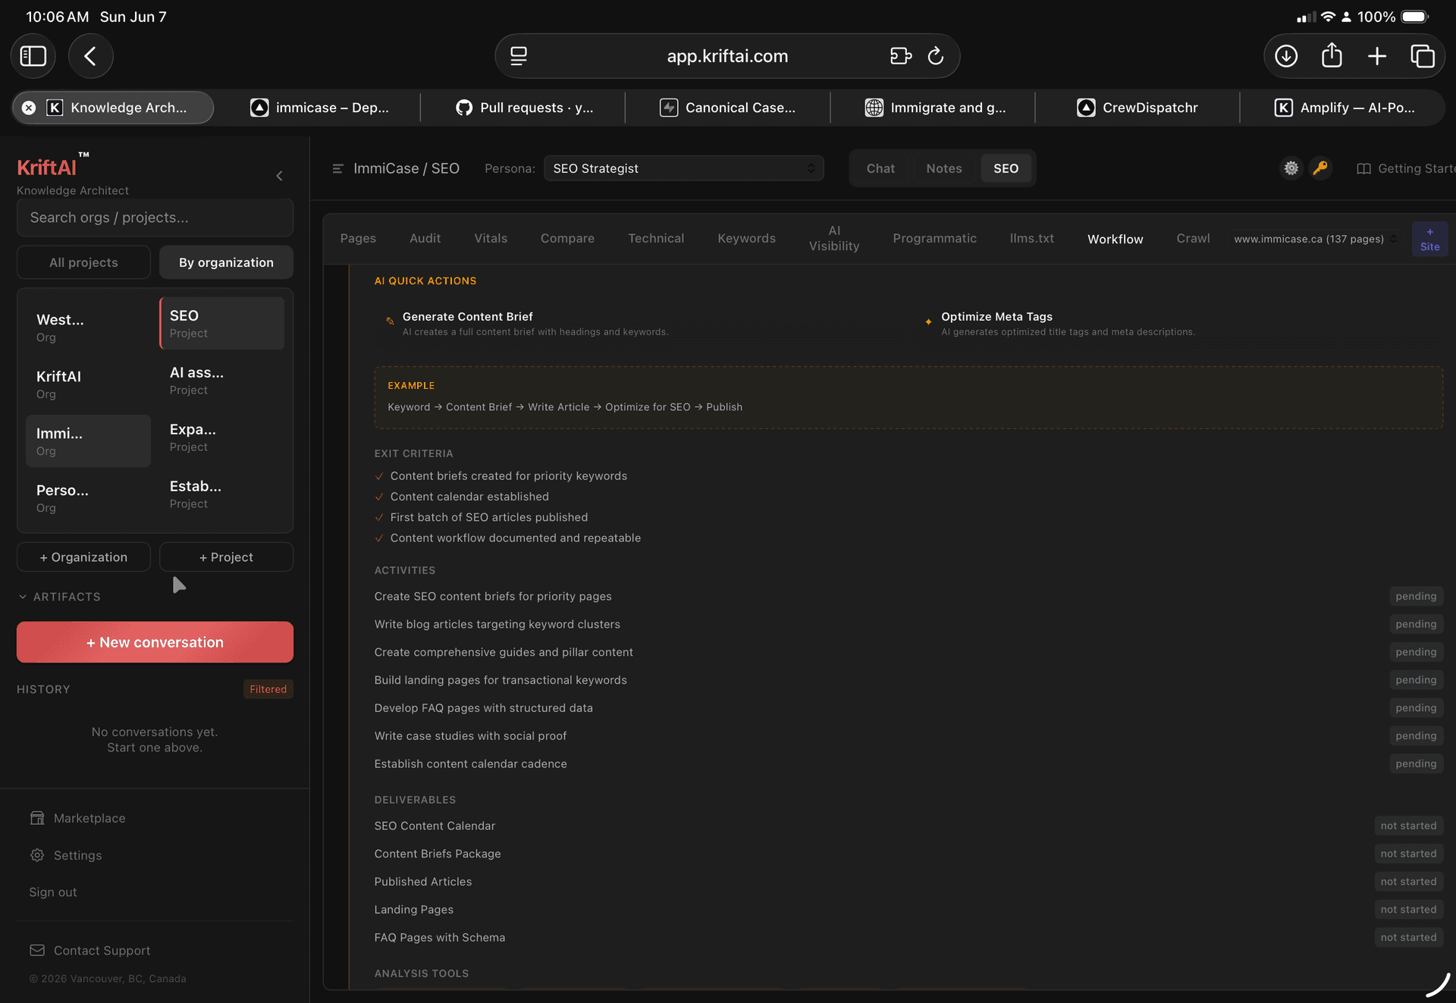Click Generate Content Brief action
1456x1003 pixels.
click(x=639, y=324)
